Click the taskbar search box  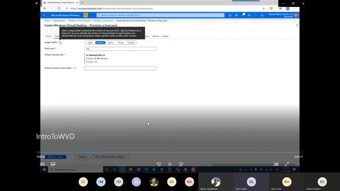76,170
